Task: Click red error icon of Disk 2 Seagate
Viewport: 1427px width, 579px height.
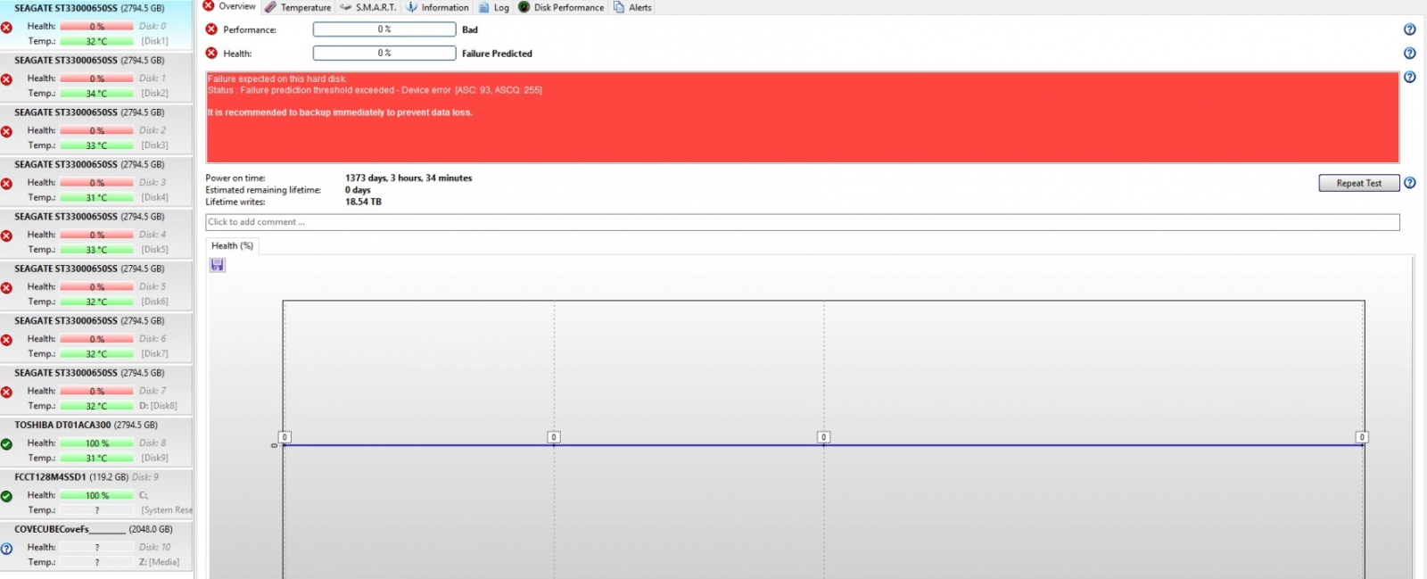Action: 6,131
